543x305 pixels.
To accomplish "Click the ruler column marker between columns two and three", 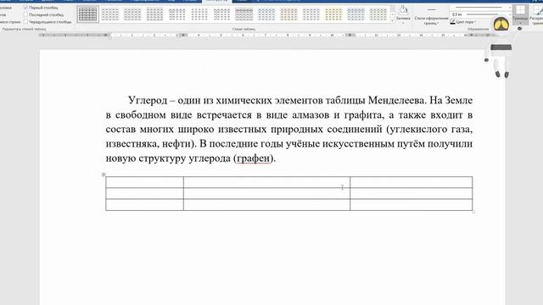I will point(350,36).
